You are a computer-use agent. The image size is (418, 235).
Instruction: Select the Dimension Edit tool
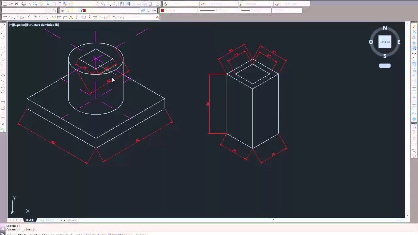(108, 17)
